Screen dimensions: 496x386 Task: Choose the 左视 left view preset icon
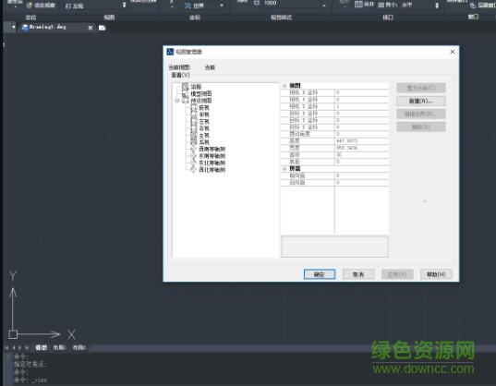(x=194, y=121)
